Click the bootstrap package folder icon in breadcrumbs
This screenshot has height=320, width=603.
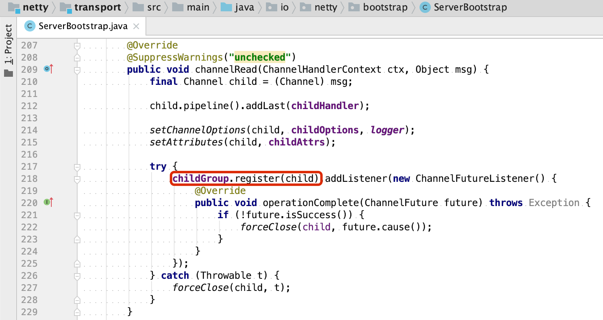point(354,7)
